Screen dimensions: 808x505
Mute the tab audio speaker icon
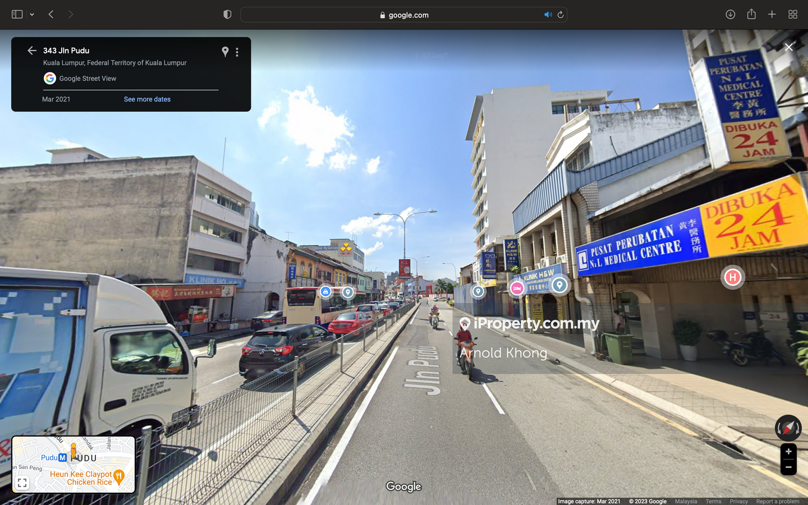click(548, 15)
